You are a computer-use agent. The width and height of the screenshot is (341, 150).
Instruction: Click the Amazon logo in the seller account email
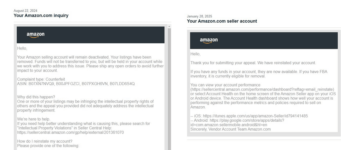(209, 41)
